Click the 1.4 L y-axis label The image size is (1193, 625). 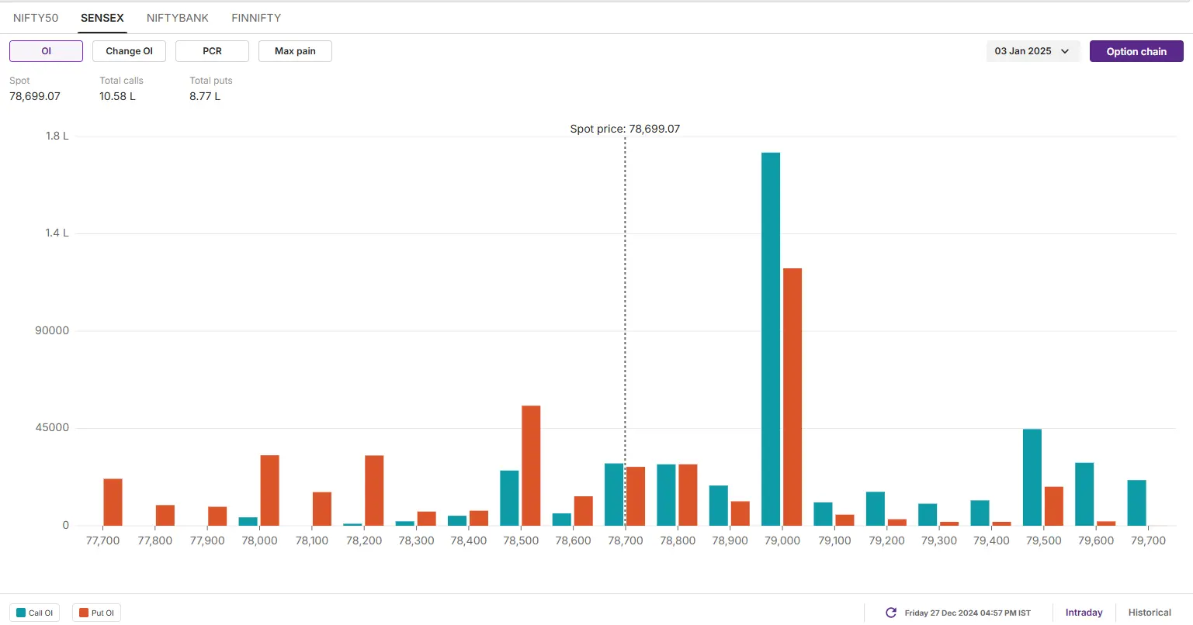pos(57,233)
